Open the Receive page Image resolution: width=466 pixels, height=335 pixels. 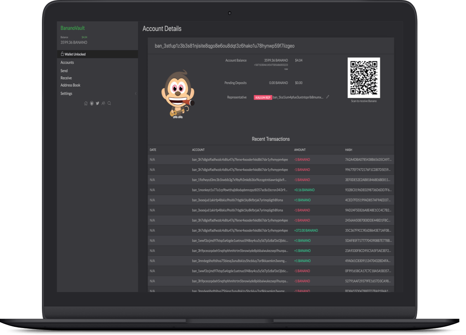(66, 78)
